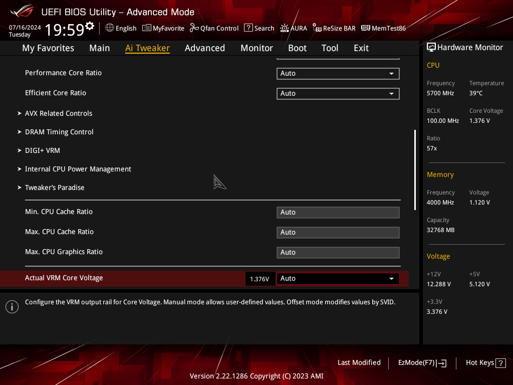513x385 pixels.
Task: Select the Ai Tweaker tab
Action: 147,48
